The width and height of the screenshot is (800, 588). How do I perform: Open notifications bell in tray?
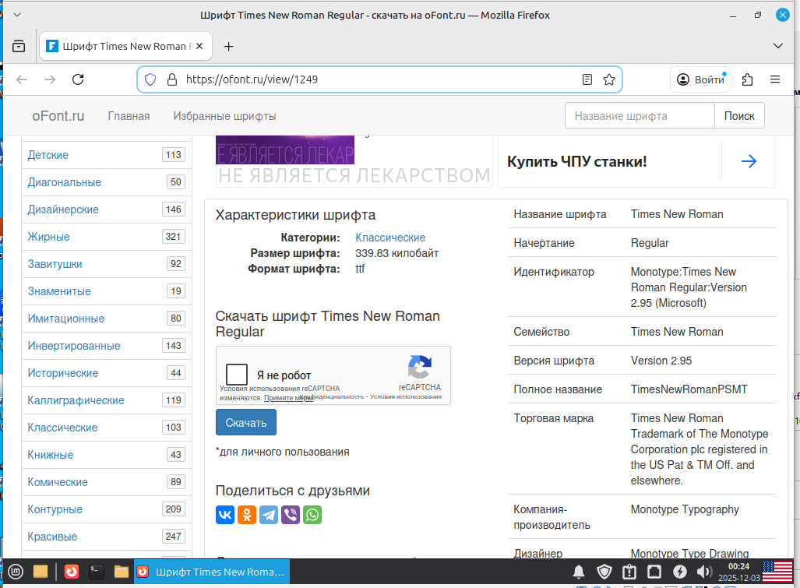(x=579, y=572)
